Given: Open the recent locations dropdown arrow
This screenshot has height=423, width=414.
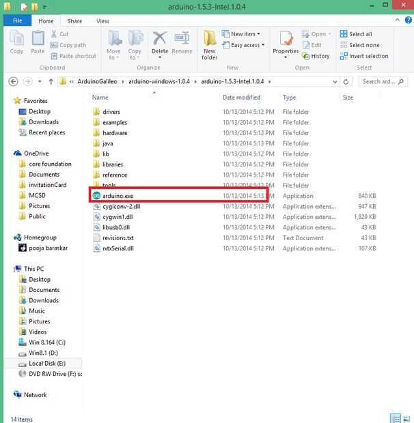Looking at the screenshot, I should (40, 81).
